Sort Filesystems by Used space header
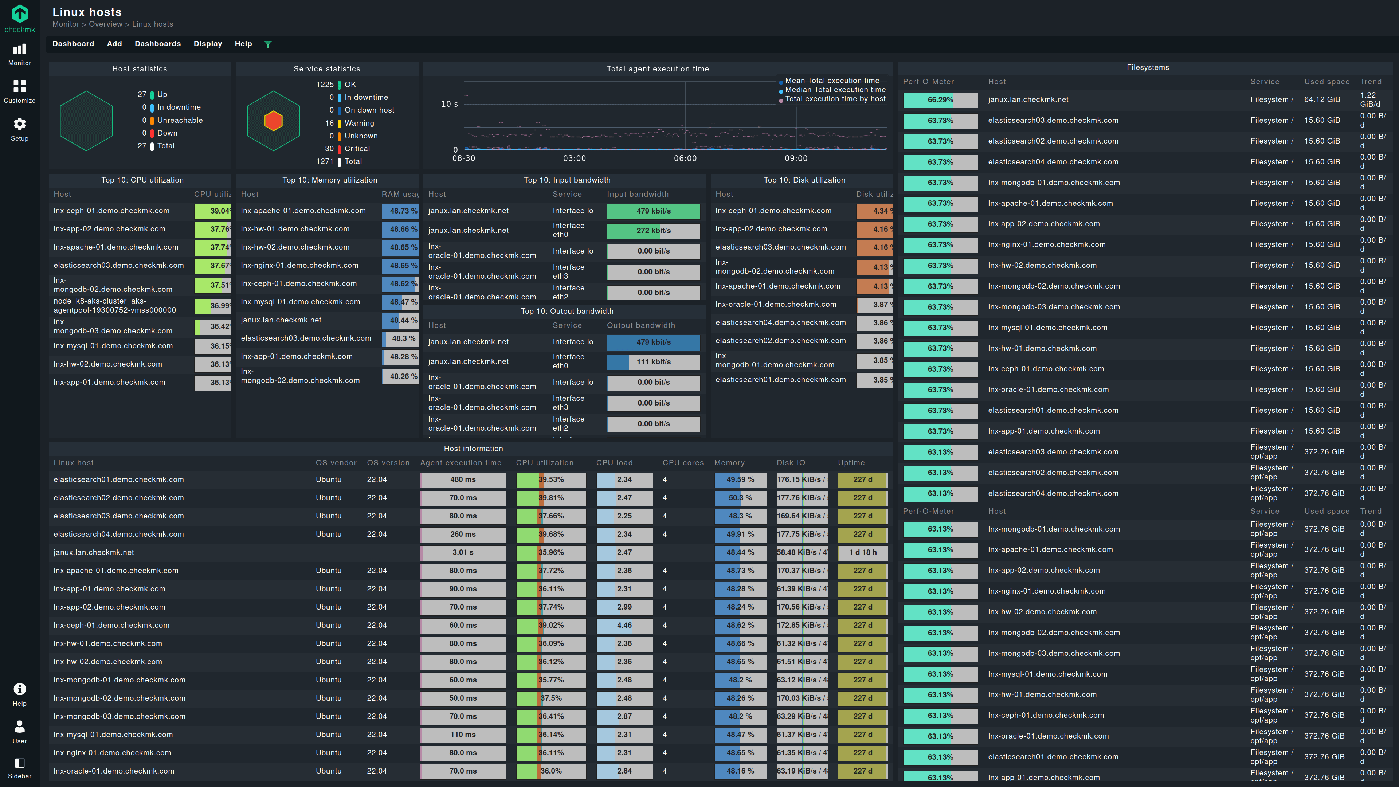Viewport: 1399px width, 787px height. 1327,82
